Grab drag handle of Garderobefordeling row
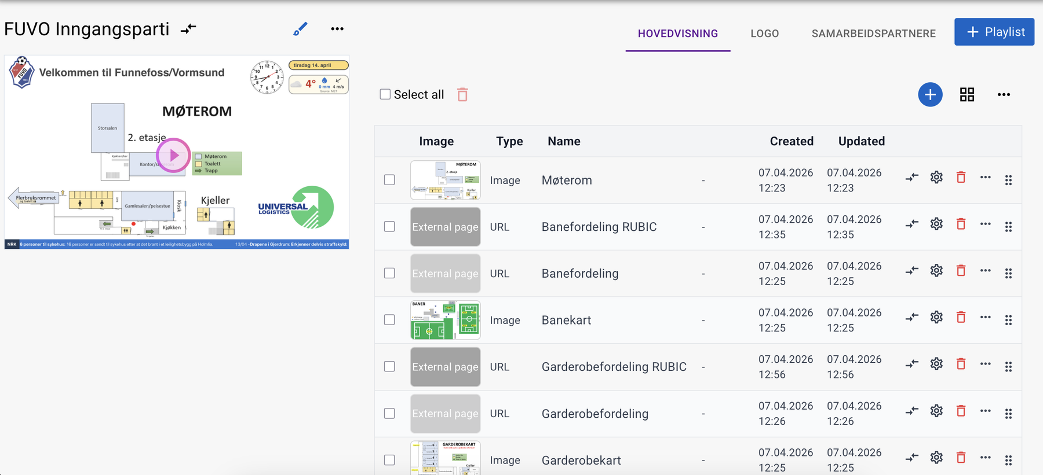The width and height of the screenshot is (1043, 475). (x=1008, y=414)
